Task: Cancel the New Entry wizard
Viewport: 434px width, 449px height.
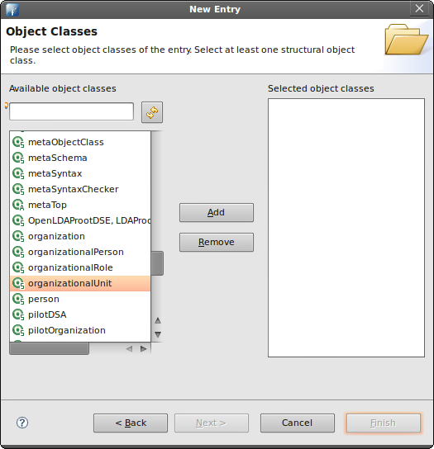Action: 298,423
